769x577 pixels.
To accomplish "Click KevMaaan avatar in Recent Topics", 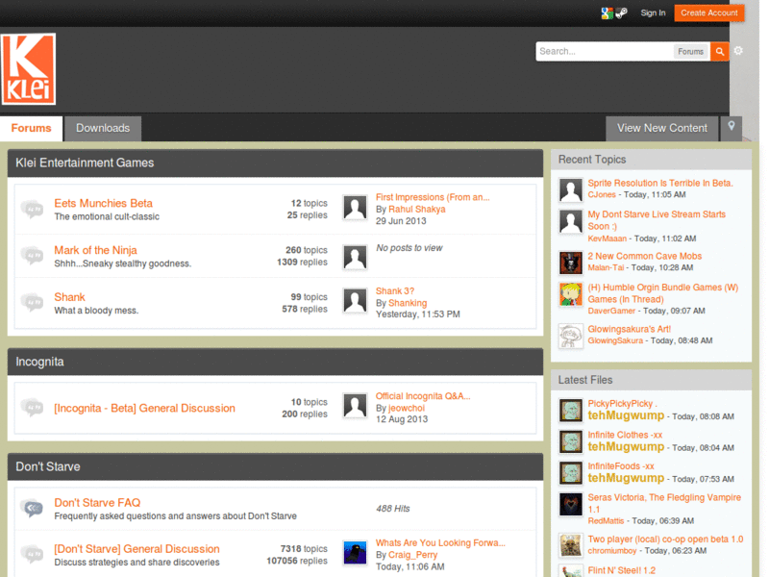I will tap(571, 222).
